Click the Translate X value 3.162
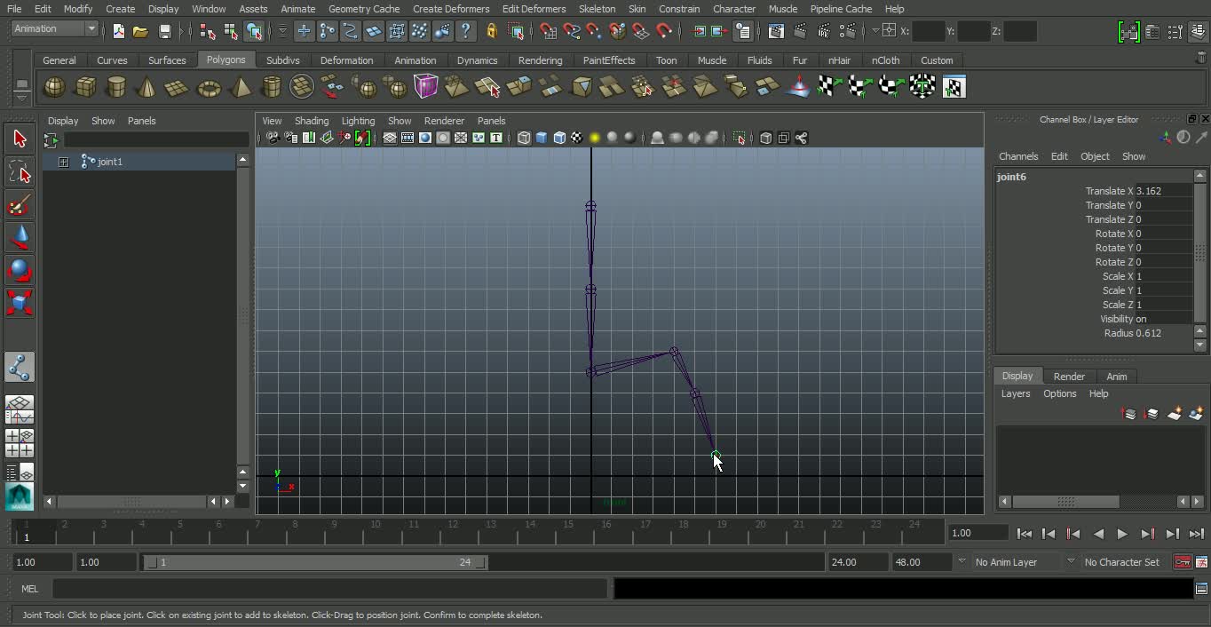This screenshot has height=627, width=1211. pyautogui.click(x=1163, y=191)
